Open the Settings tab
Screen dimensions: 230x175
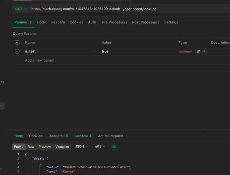coord(171,22)
